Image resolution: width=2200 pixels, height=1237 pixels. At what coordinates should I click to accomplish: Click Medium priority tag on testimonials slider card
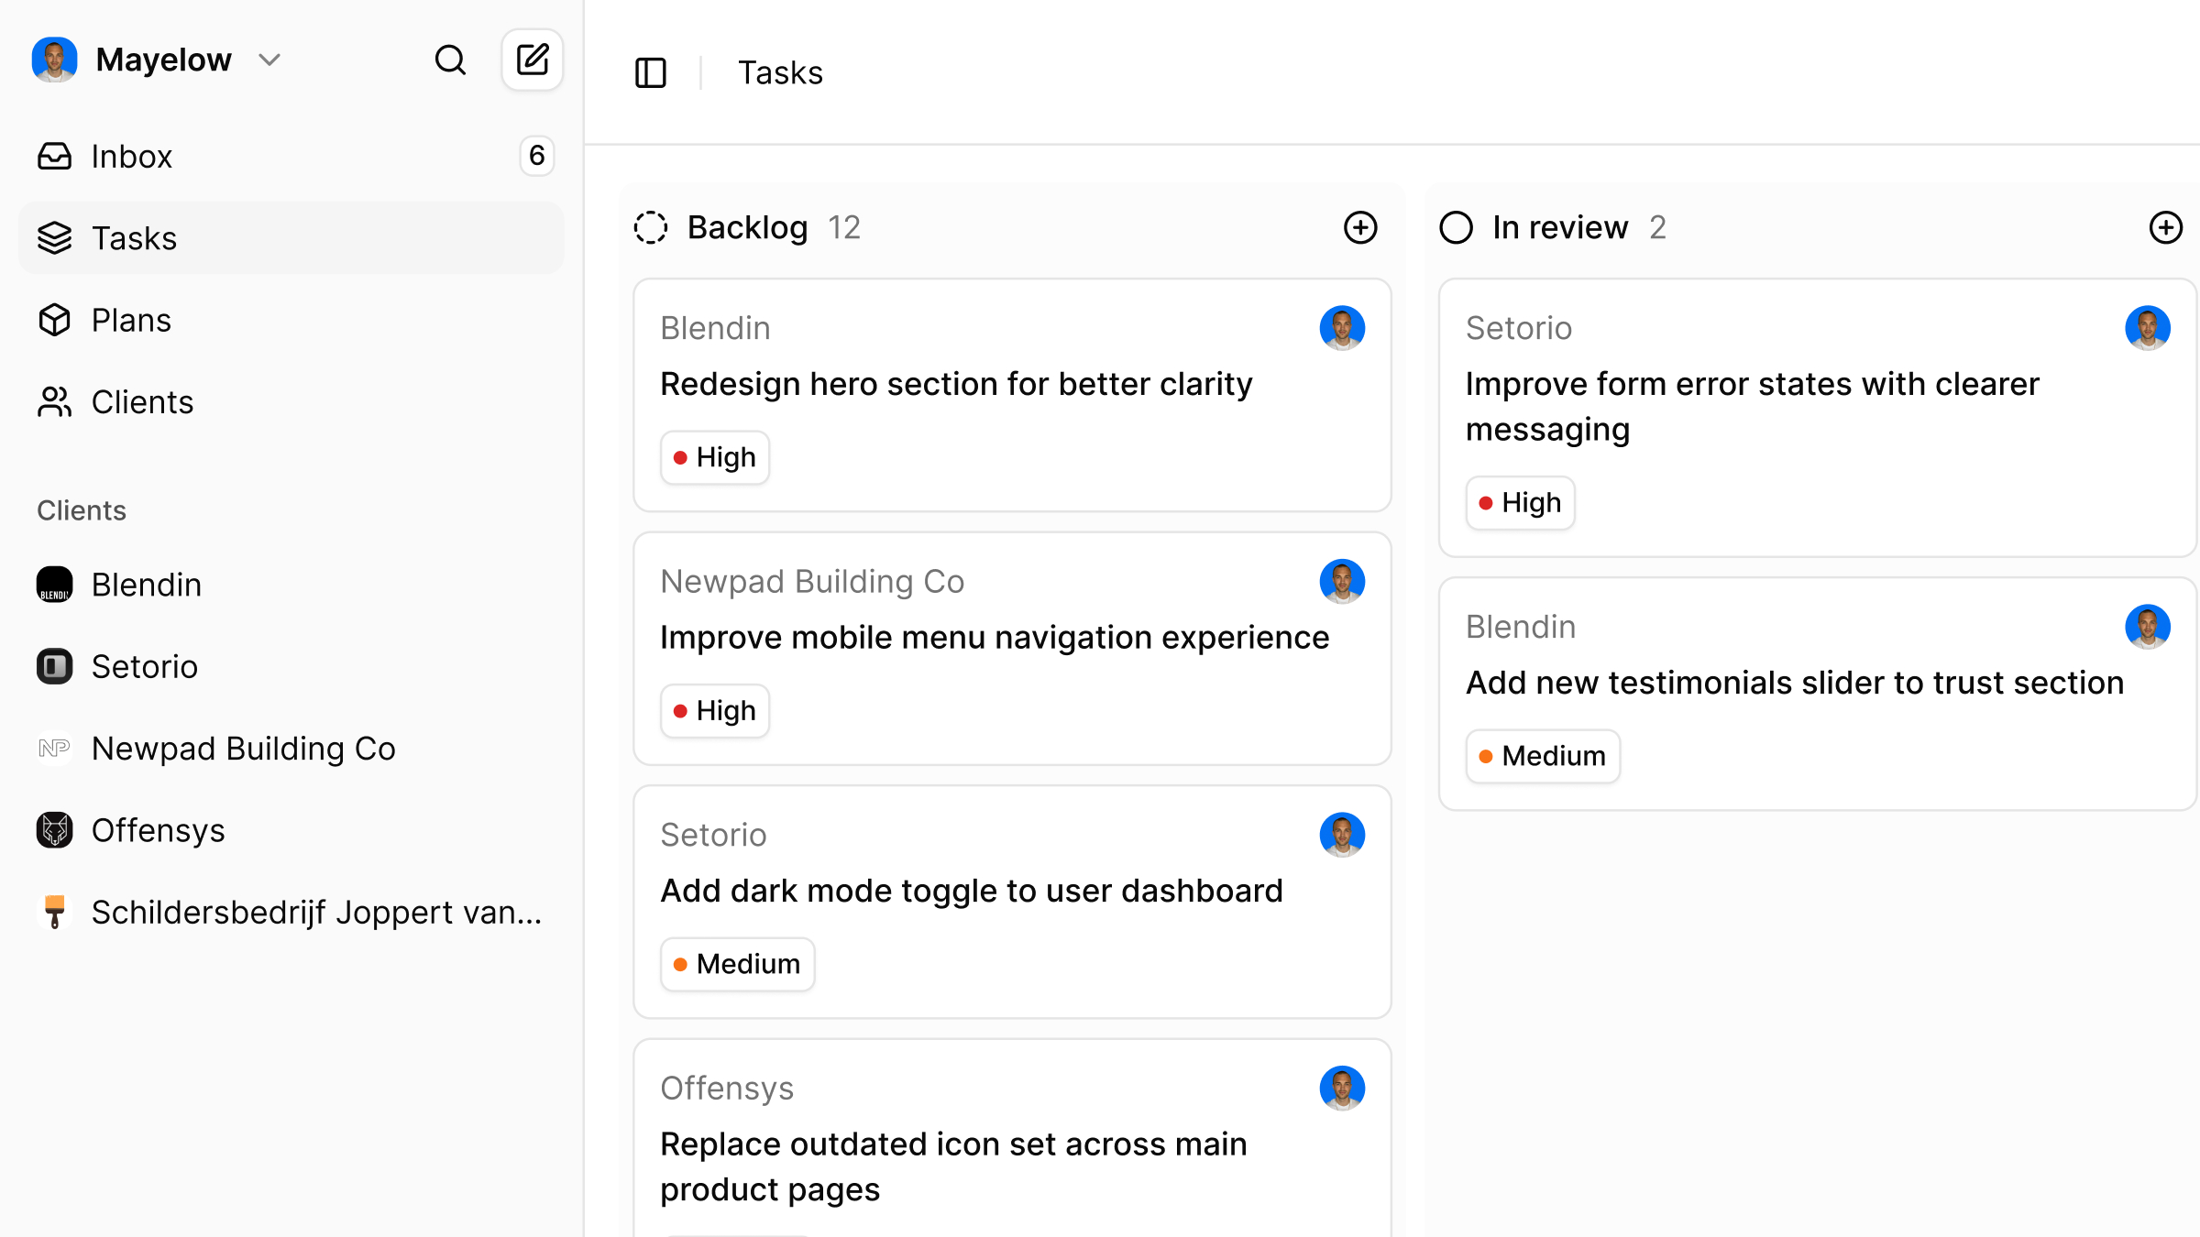pyautogui.click(x=1543, y=756)
